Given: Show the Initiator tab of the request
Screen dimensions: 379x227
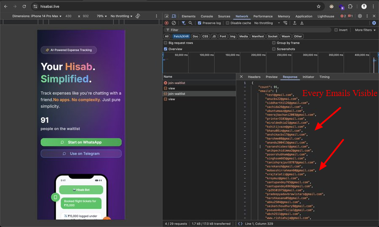Looking at the screenshot, I should pos(308,77).
